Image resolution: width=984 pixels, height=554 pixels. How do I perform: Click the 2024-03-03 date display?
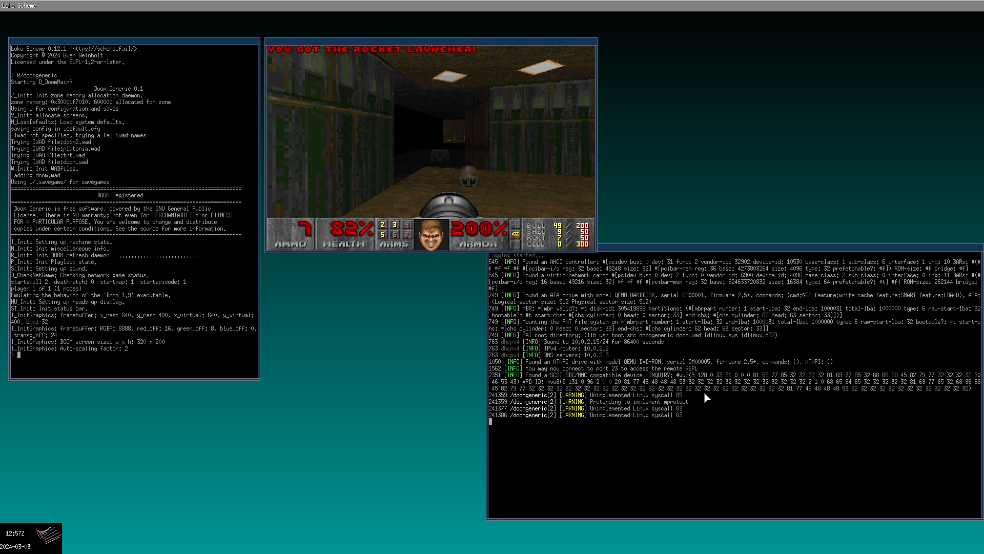click(x=15, y=547)
